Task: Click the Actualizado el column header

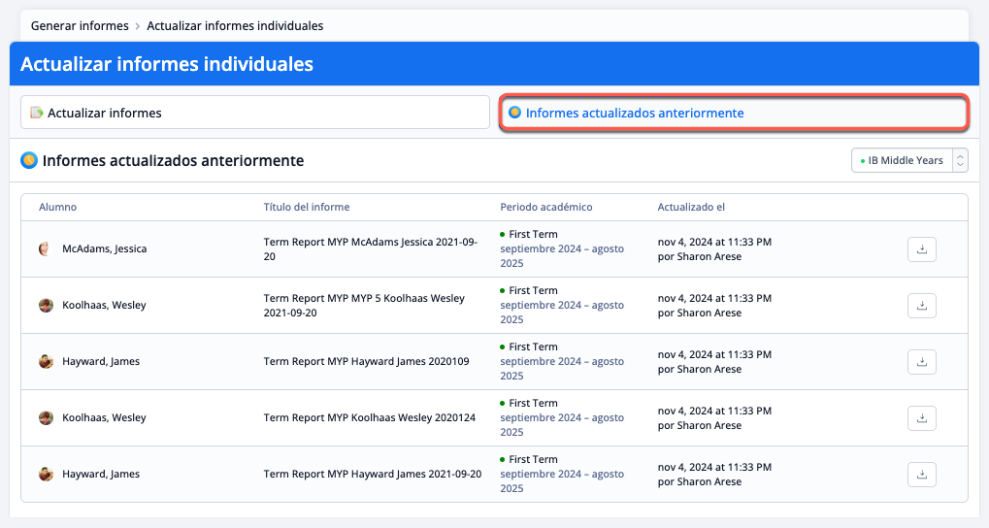Action: point(690,207)
